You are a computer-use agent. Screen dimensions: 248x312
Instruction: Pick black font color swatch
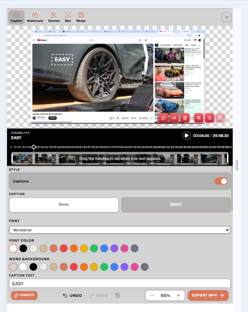pos(23,248)
